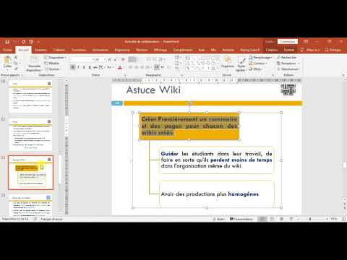
Task: Click Rechercher in Édition group
Action: 287,58
